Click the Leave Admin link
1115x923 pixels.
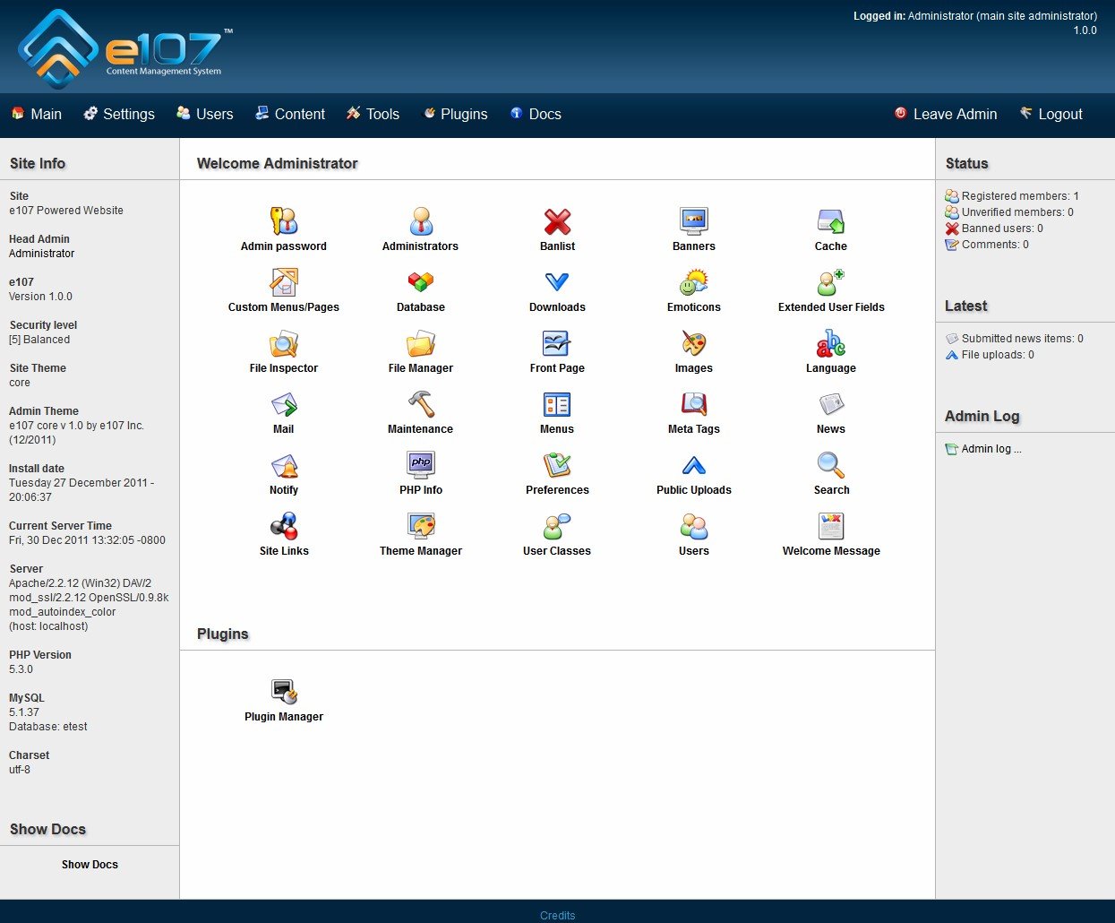pos(946,114)
